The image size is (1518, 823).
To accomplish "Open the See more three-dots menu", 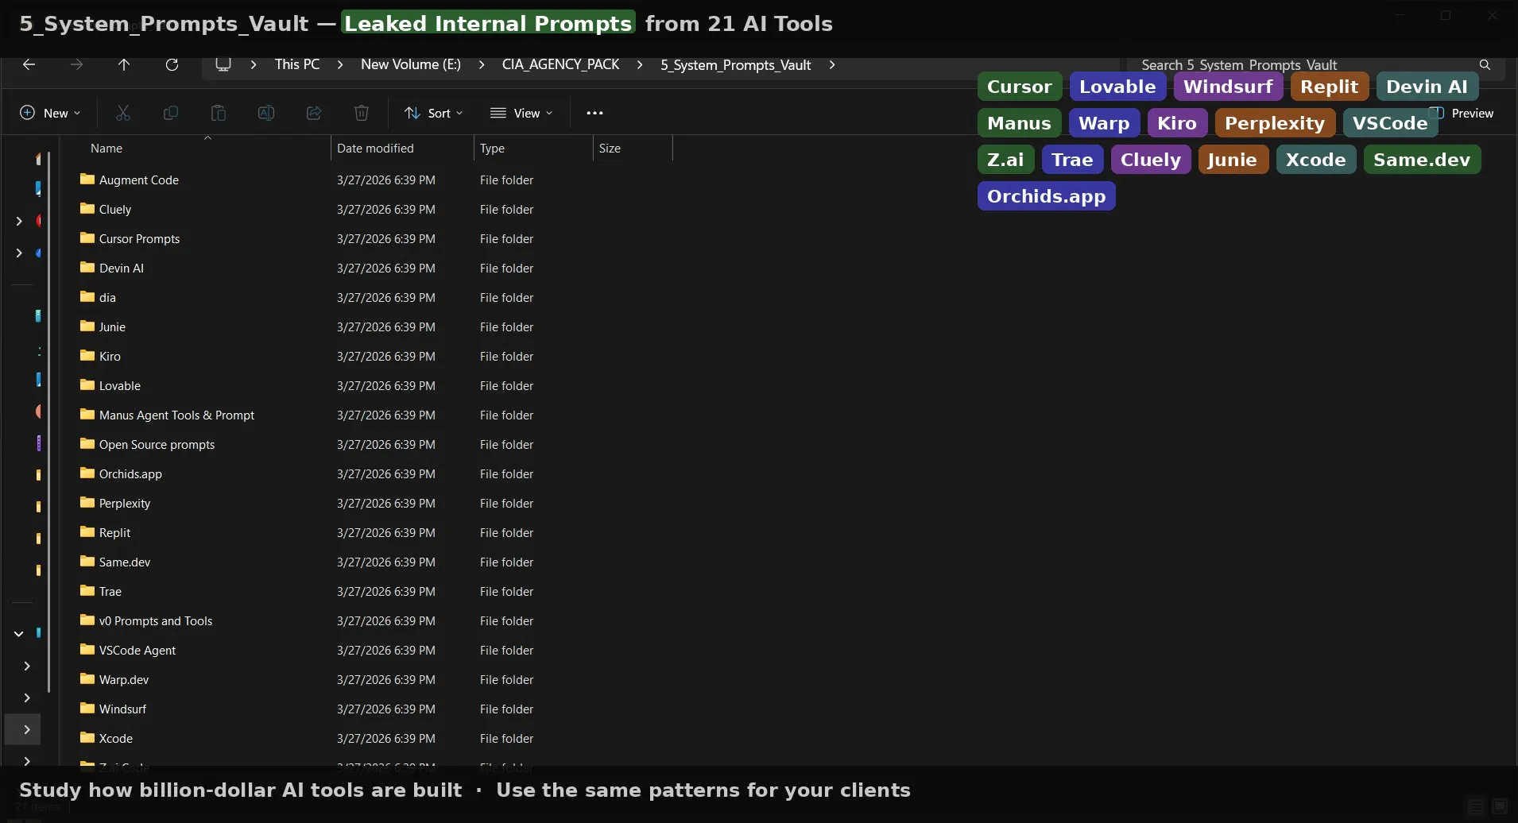I will [594, 113].
